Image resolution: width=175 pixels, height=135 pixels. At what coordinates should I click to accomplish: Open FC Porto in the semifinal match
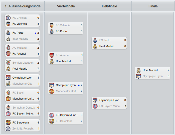coord(105,40)
